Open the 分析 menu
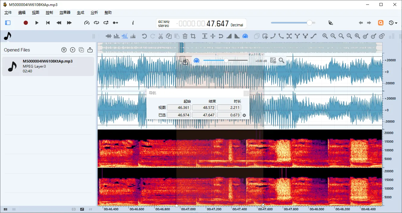 (x=94, y=13)
